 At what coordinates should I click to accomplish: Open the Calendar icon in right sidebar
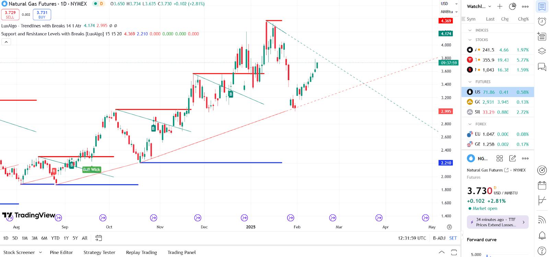[542, 185]
